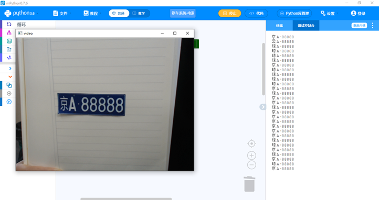The width and height of the screenshot is (379, 200).
Task: Switch to 教学 teaching mode toggle
Action: [139, 13]
